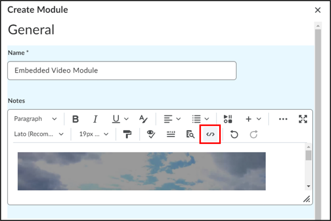This screenshot has height=221, width=331.
Task: Click the bulleted list icon
Action: point(196,119)
